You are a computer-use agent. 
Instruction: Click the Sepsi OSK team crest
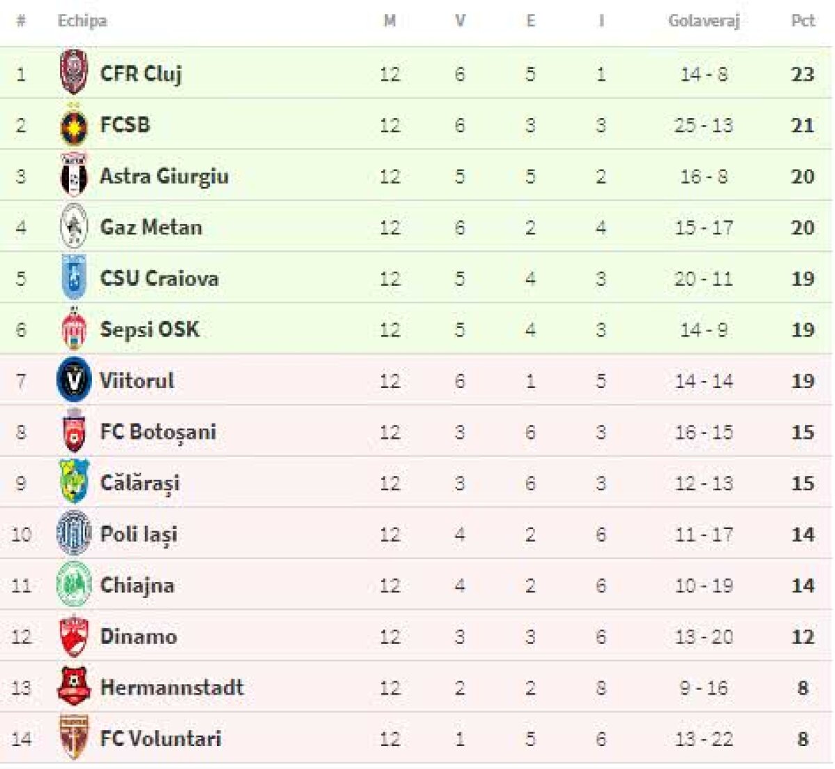tap(74, 330)
